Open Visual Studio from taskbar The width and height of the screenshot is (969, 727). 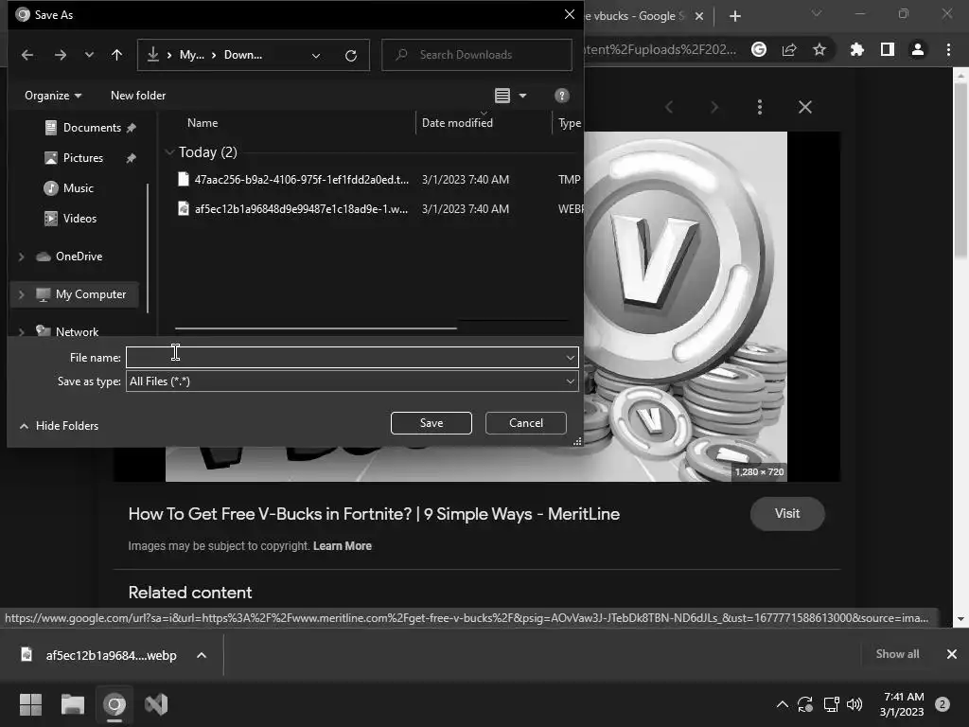(156, 704)
